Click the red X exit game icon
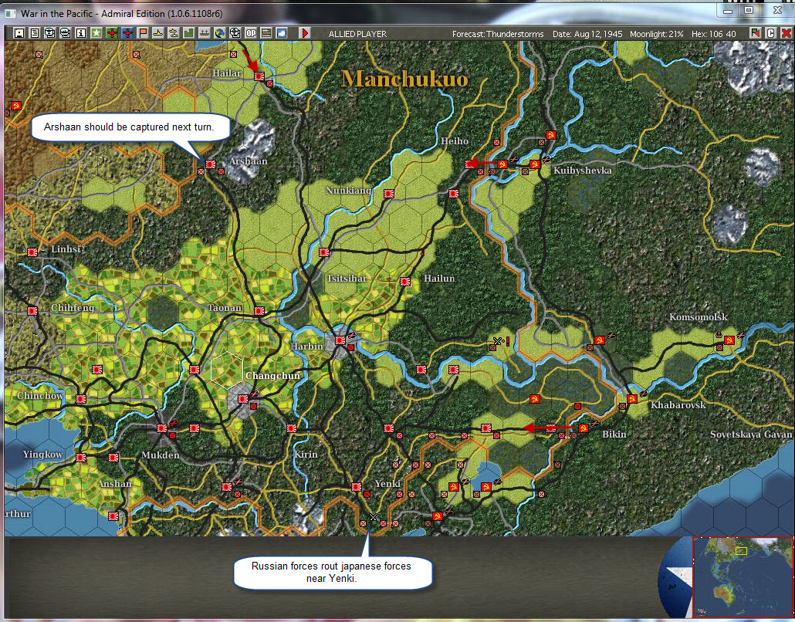Screen dimensions: 795x622 786,33
